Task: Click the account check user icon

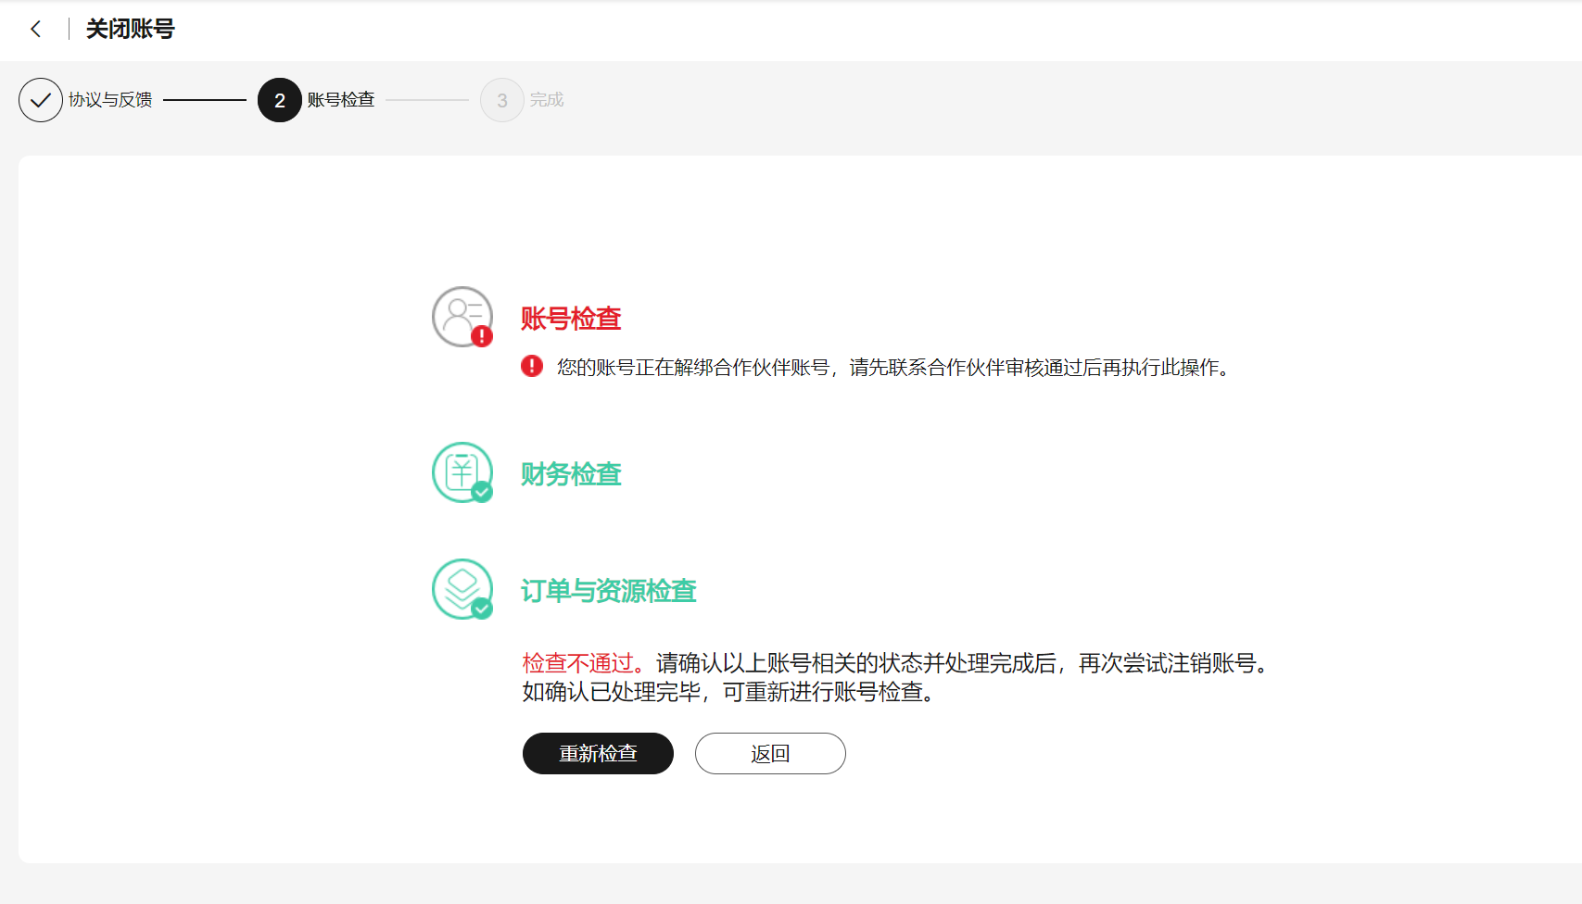Action: [x=462, y=316]
